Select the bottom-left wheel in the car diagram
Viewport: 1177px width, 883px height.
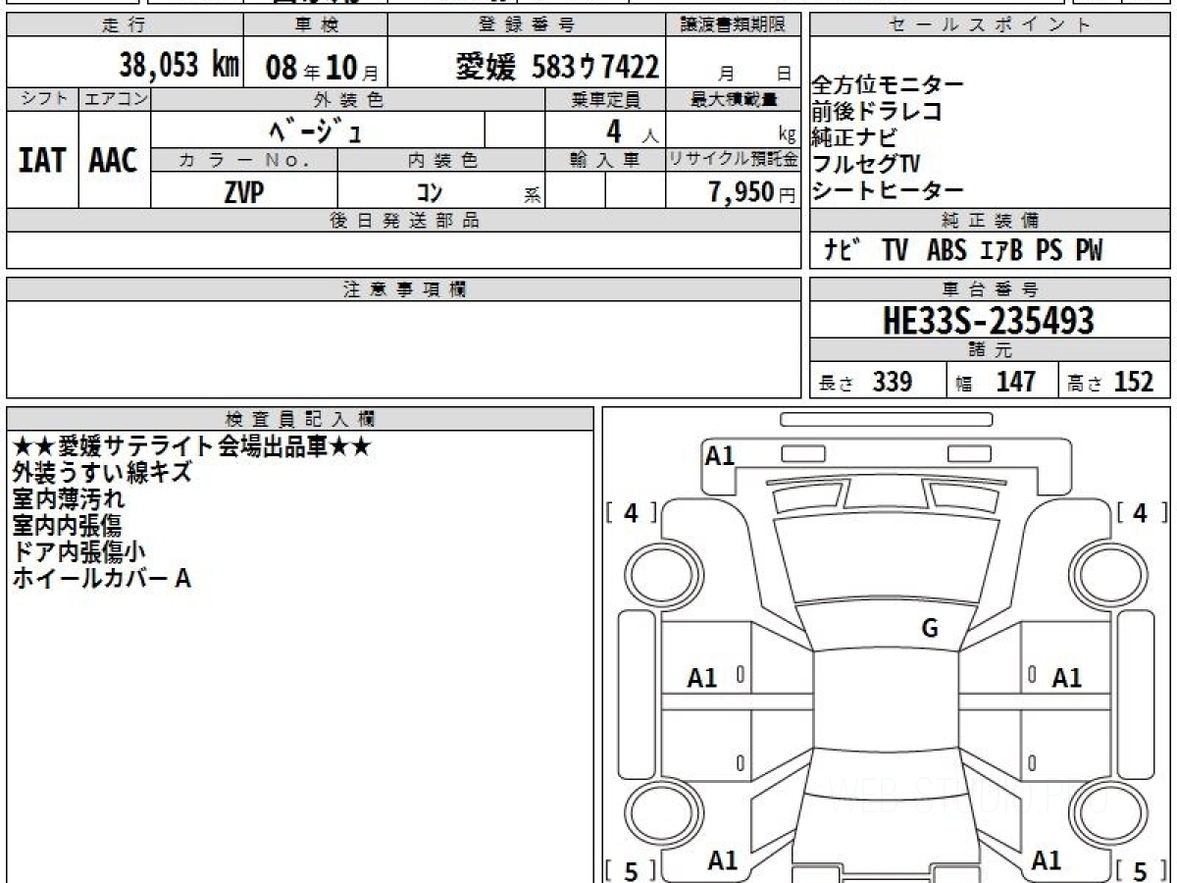click(x=656, y=813)
